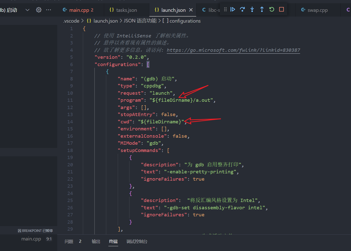Viewport: 351px width, 251px height.
Task: Close the launch.json tab
Action: tap(191, 10)
